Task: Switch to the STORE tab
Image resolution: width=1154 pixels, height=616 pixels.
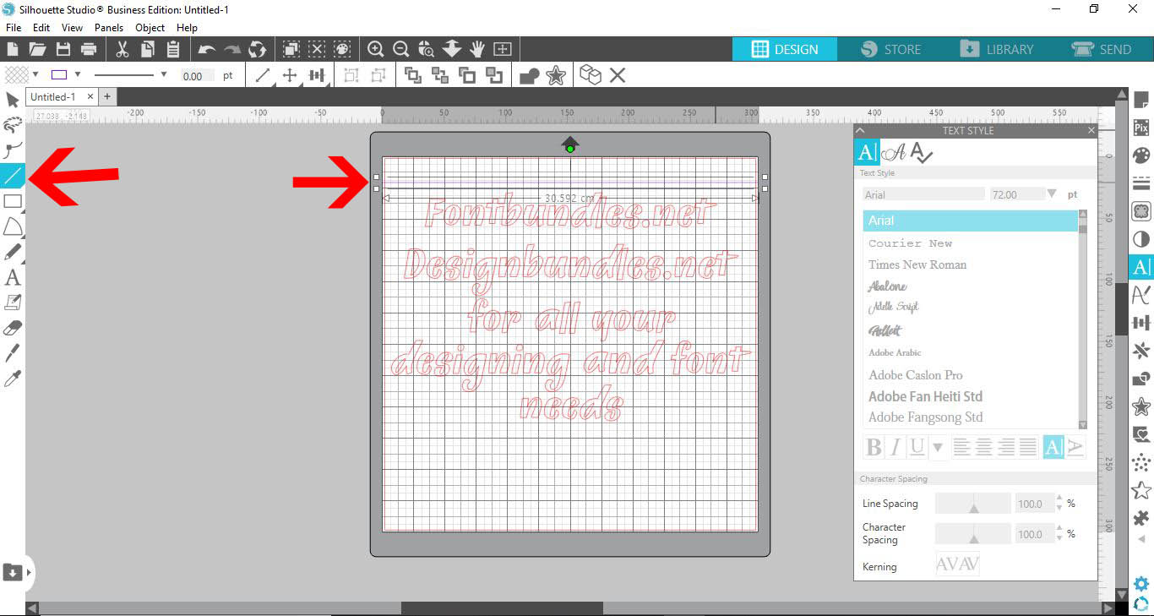Action: point(891,49)
